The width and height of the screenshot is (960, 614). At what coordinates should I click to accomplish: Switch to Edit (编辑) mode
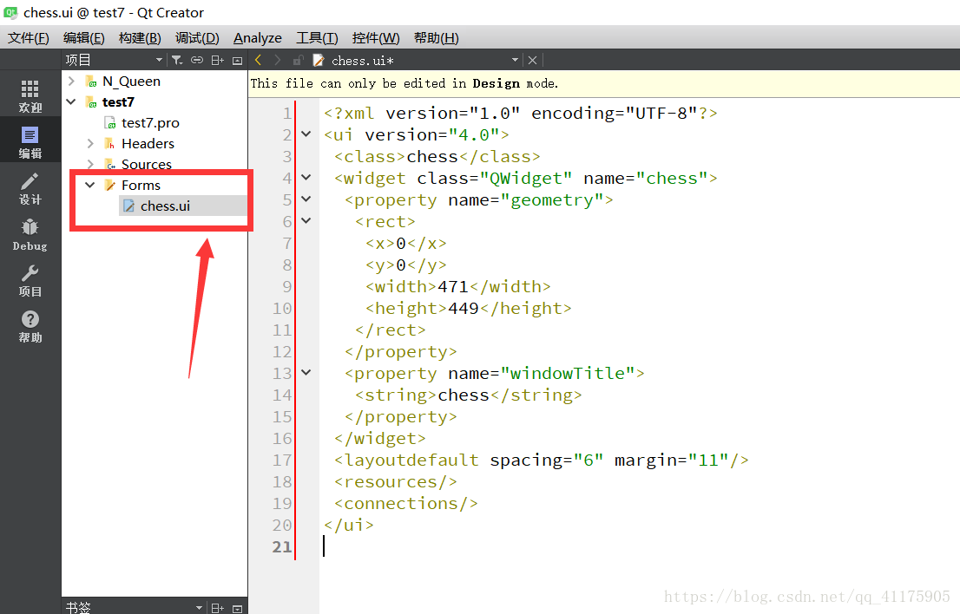pos(30,142)
